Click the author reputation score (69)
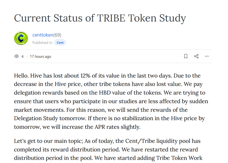Screen dimensions: 228x163 [57, 35]
